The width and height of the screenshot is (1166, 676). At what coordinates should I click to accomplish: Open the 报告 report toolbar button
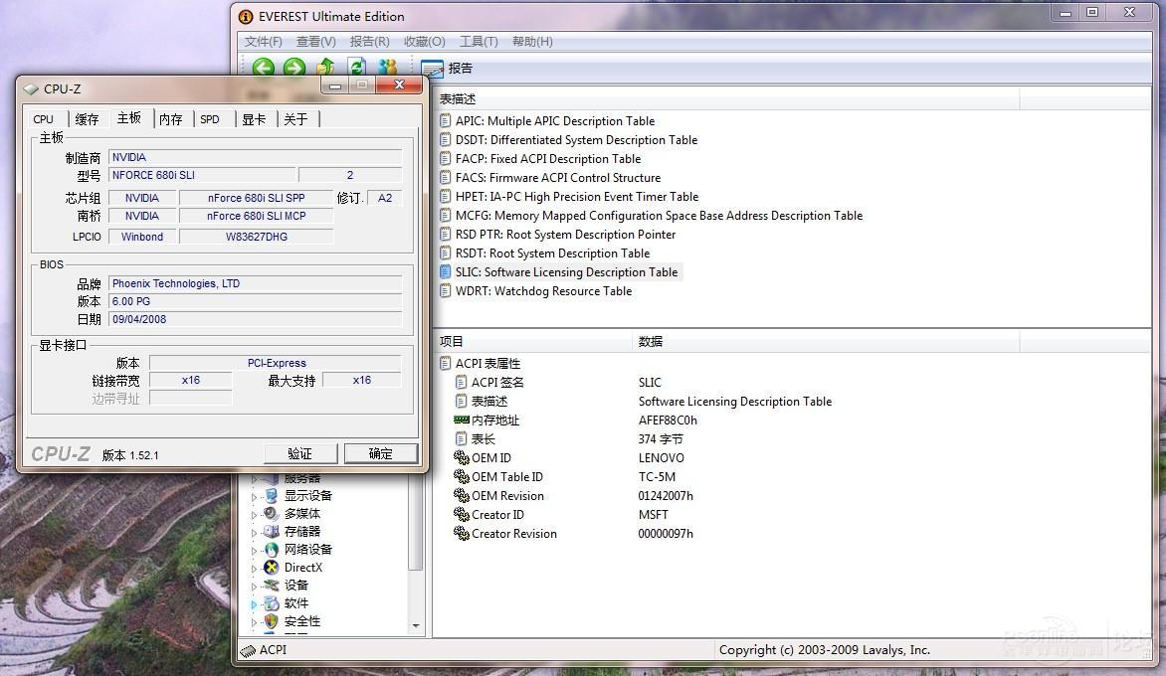coord(447,69)
